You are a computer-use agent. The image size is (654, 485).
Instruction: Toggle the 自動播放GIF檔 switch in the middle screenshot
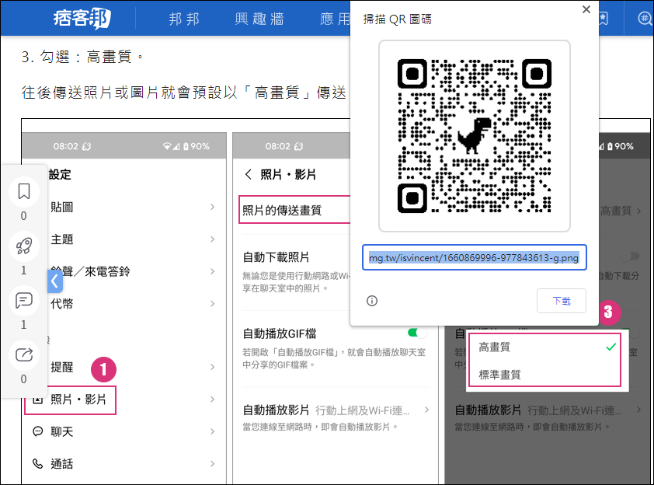[417, 333]
